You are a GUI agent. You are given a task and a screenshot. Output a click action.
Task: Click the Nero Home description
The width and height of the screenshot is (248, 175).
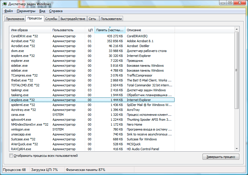tap(135, 124)
